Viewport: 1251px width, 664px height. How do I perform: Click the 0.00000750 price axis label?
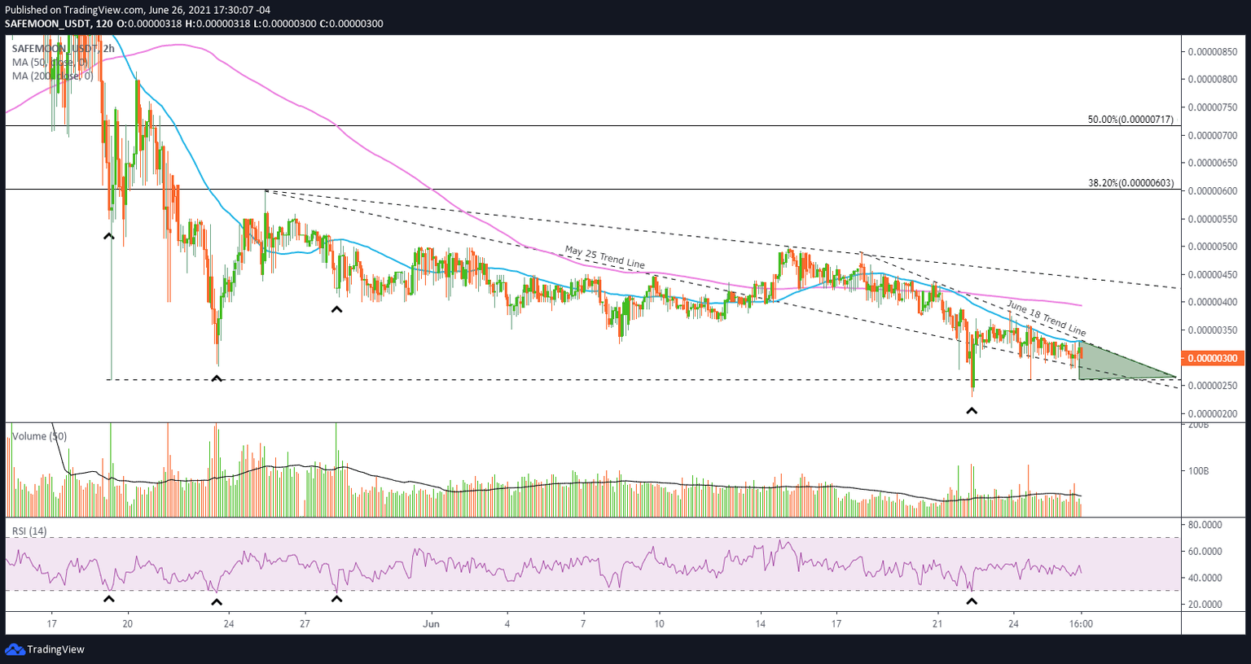coord(1213,107)
